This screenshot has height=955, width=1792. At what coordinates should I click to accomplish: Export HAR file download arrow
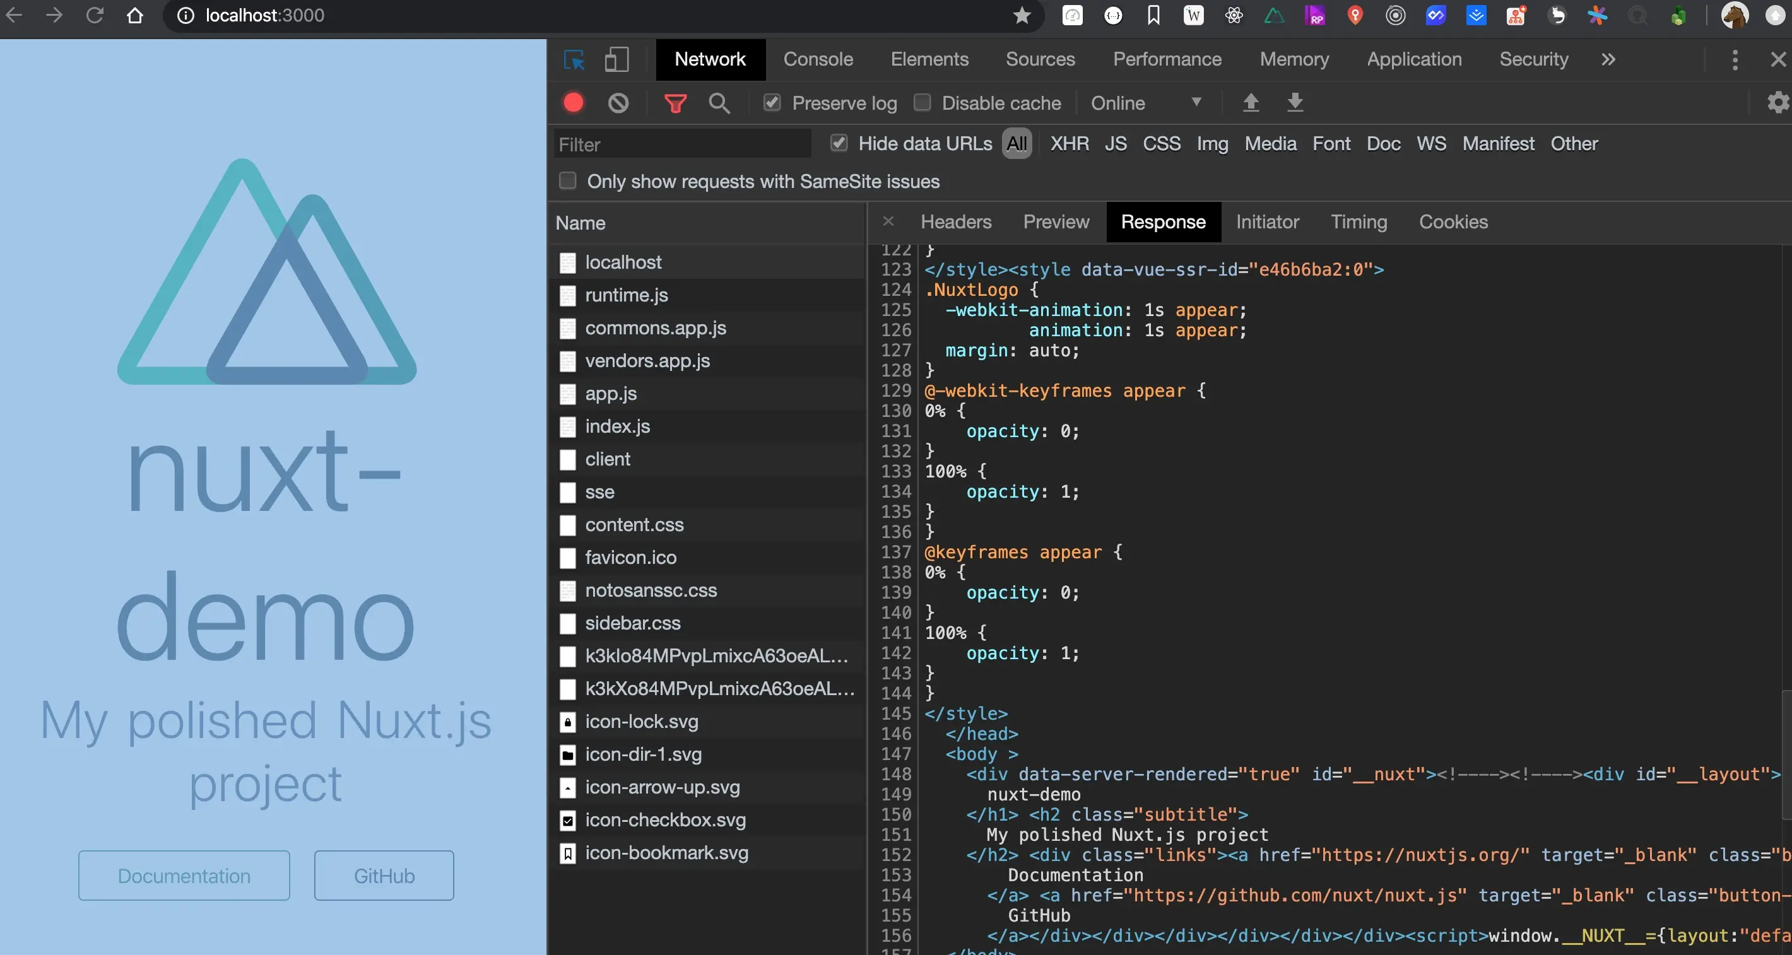1295,102
